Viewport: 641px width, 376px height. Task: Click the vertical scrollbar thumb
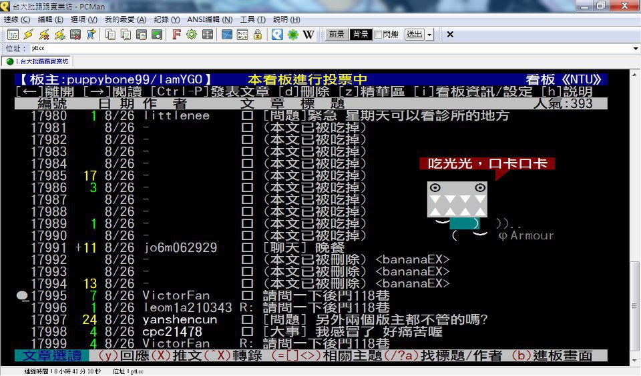635,306
